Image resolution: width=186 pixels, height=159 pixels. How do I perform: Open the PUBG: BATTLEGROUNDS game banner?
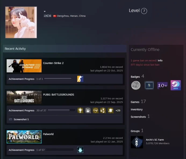tap(24, 97)
